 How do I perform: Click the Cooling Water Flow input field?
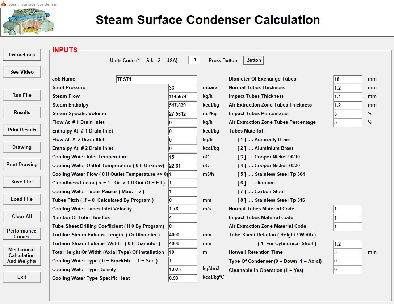pos(183,174)
